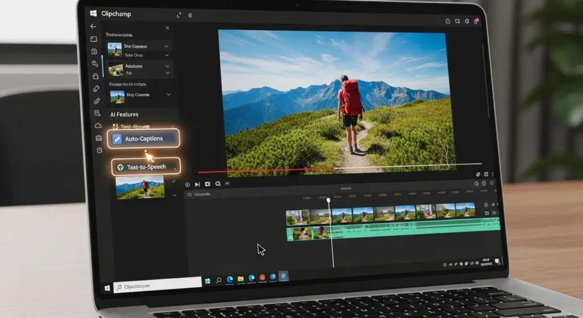Screen dimensions: 583x318
Task: Click the back arrow in the sidebar
Action: [93, 26]
